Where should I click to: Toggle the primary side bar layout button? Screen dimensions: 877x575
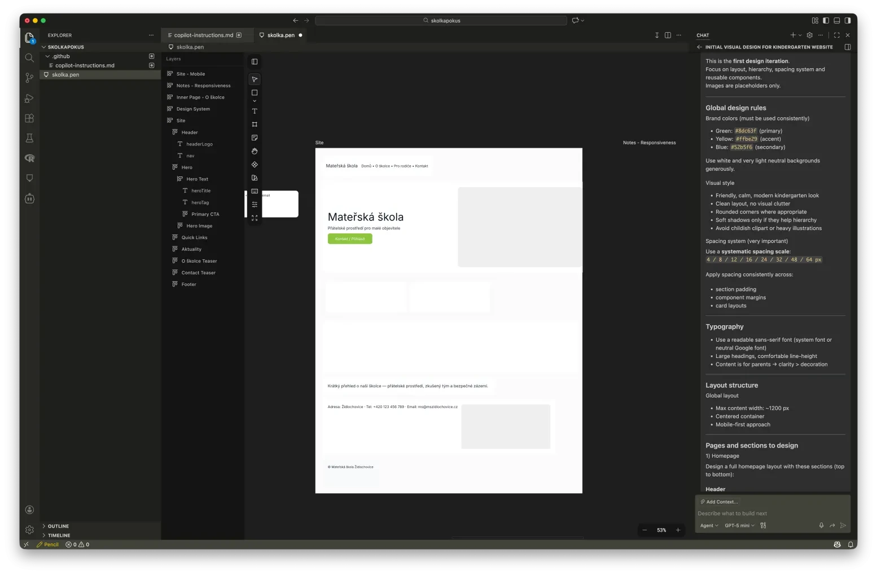(826, 20)
